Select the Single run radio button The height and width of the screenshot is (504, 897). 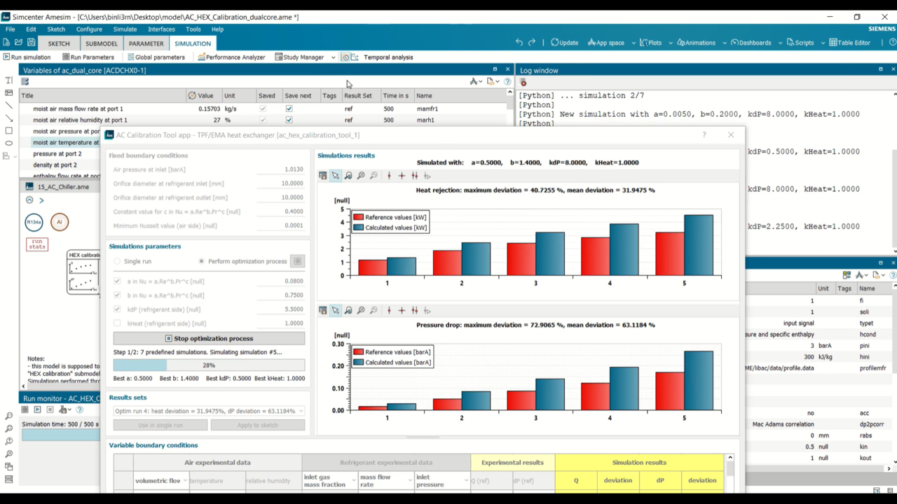pyautogui.click(x=117, y=262)
